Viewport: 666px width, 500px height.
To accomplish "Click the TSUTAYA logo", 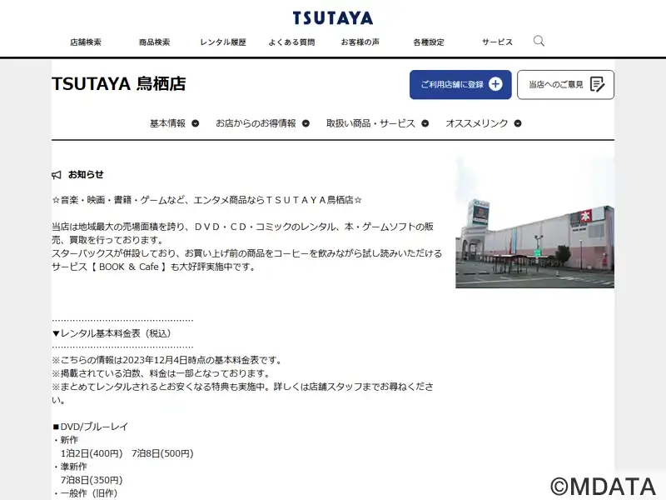I will 332,18.
